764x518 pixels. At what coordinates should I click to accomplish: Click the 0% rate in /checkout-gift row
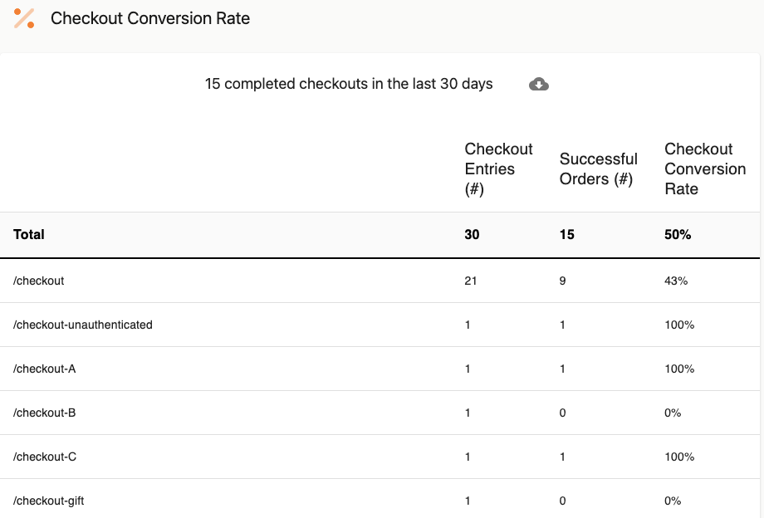click(673, 501)
